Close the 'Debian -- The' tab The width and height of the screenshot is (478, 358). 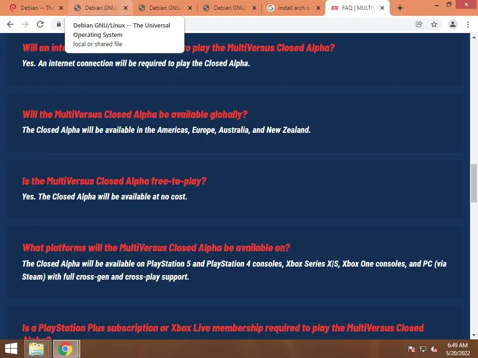coord(61,8)
